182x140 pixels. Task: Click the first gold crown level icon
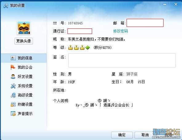click(x=71, y=48)
